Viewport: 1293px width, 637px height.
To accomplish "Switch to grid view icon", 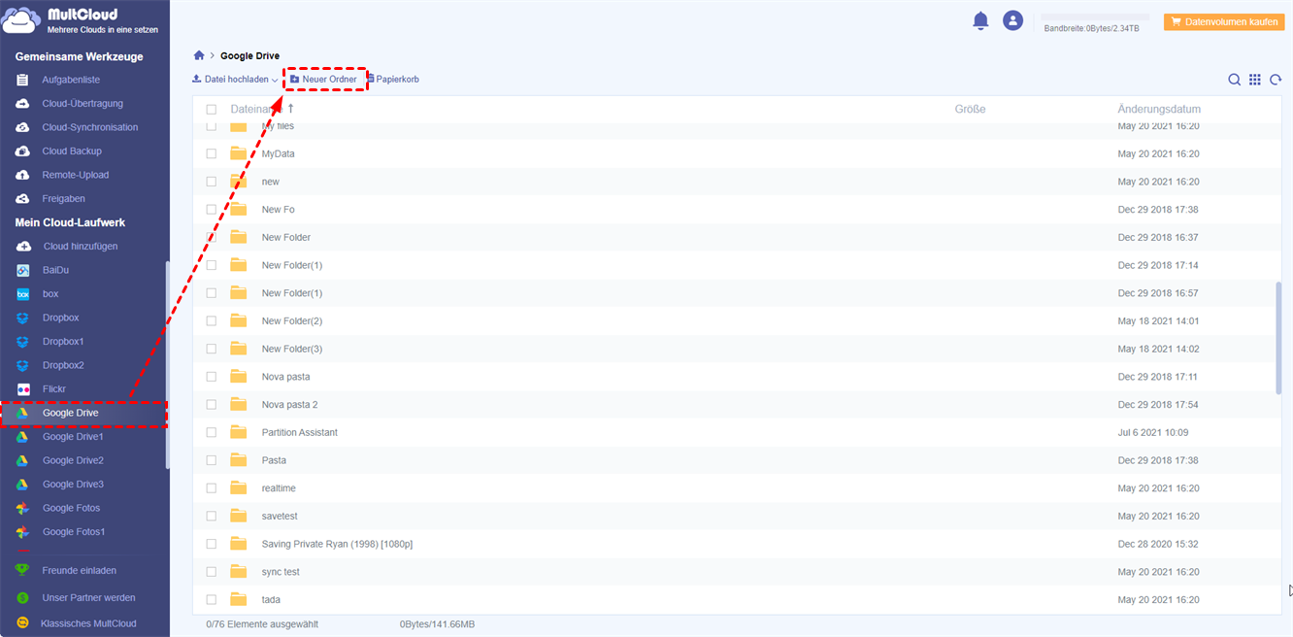I will pyautogui.click(x=1255, y=80).
